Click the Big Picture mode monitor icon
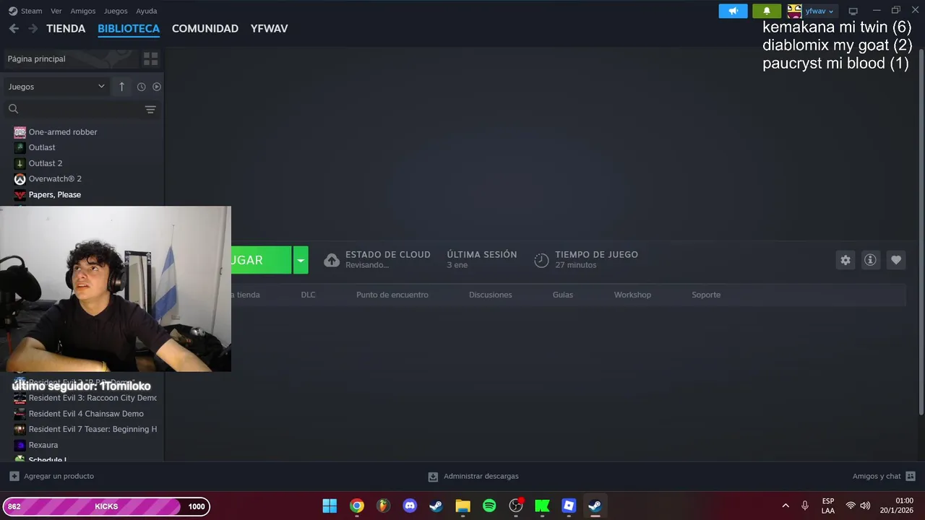This screenshot has width=925, height=520. 853,11
